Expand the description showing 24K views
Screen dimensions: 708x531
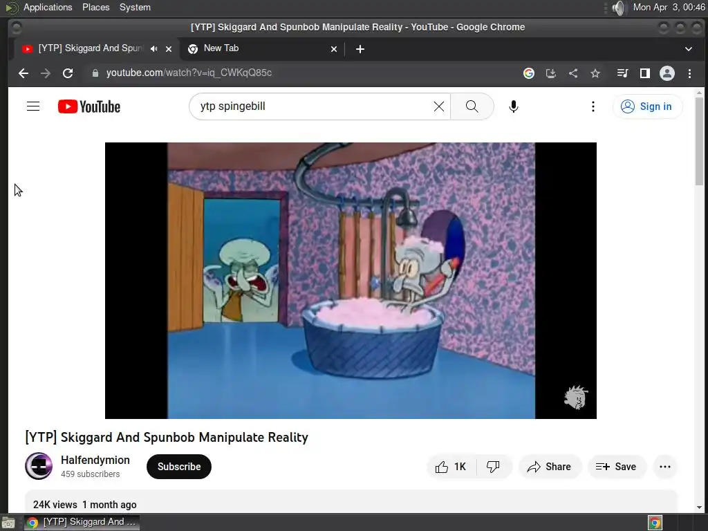tap(351, 502)
